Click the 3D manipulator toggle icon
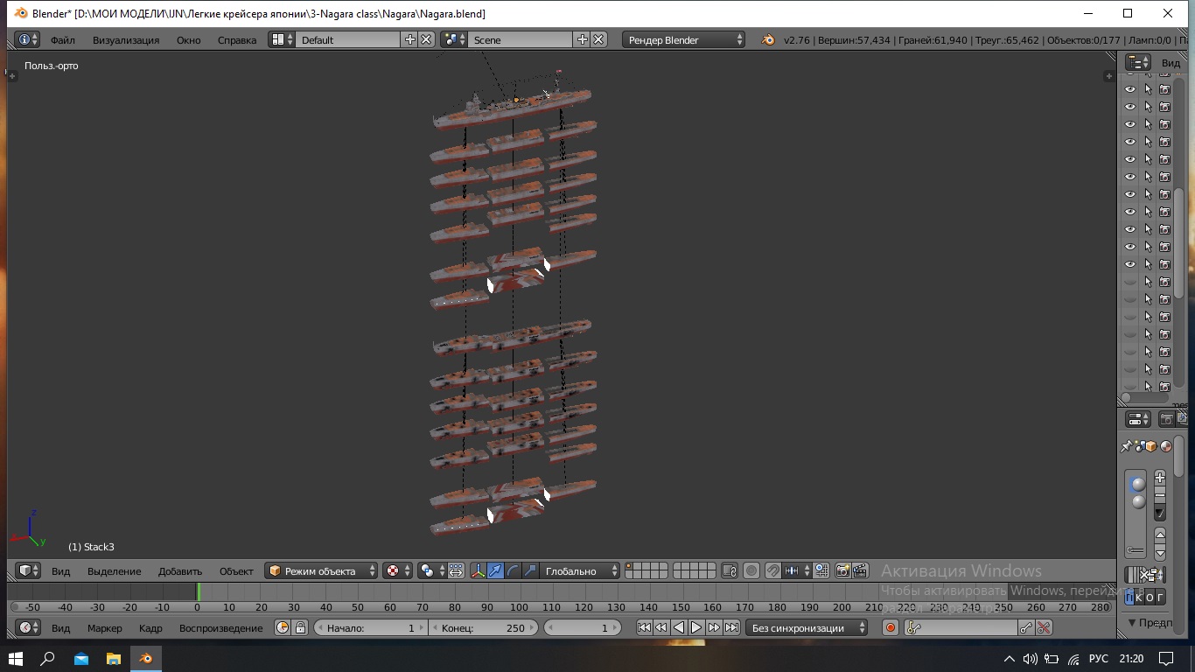This screenshot has width=1195, height=672. tap(478, 570)
